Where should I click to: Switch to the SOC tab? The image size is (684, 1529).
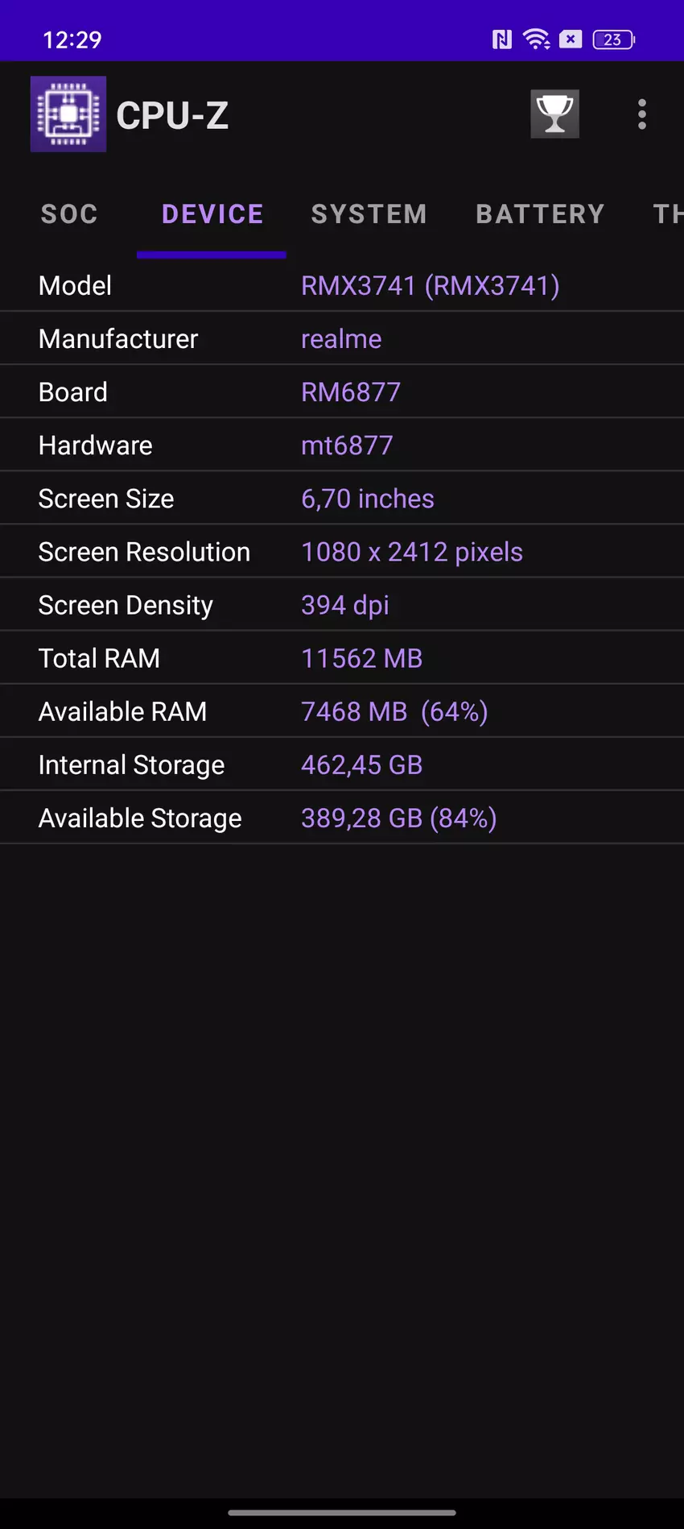click(x=69, y=214)
